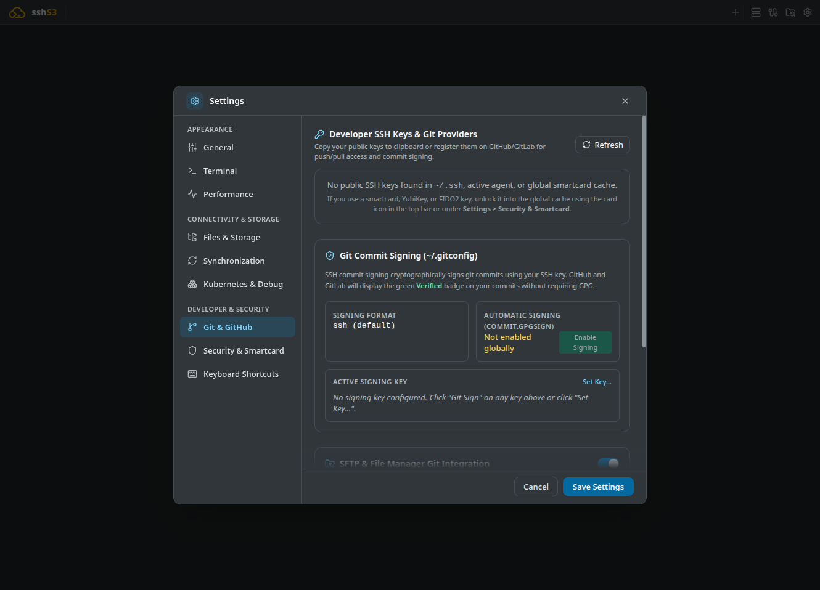Open Terminal settings
Screen dimensions: 820x590
coord(237,171)
